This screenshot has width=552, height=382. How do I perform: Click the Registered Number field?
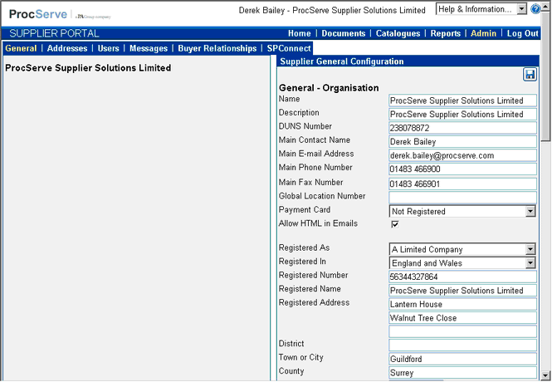pos(462,277)
